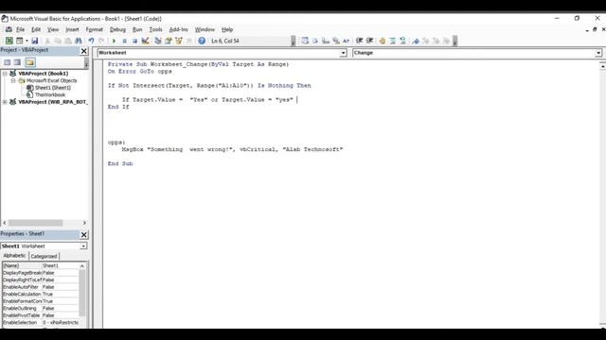Open the Worksheet object dropdown
606x340 pixels.
click(343, 53)
